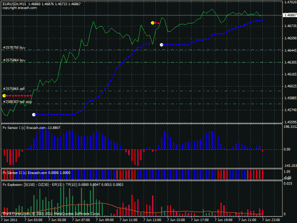Click the '7 Jun 15:00' time axis label
The image size is (297, 223).
(x=176, y=220)
